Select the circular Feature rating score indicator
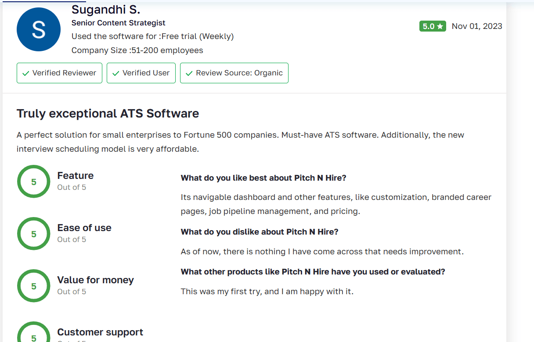 33,181
